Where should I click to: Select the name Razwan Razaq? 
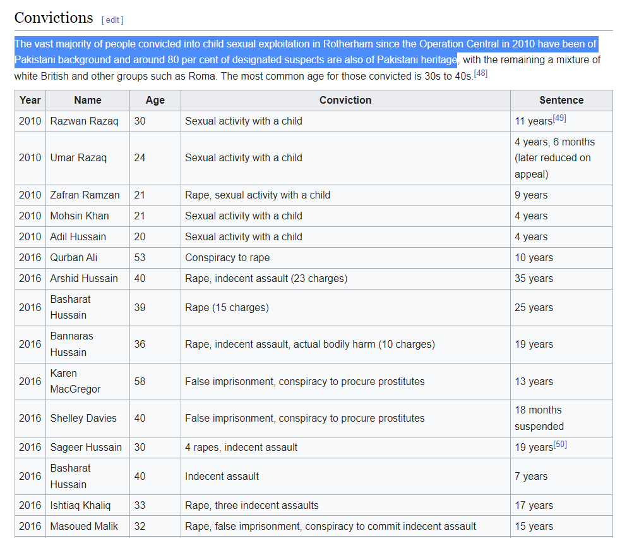pos(85,121)
